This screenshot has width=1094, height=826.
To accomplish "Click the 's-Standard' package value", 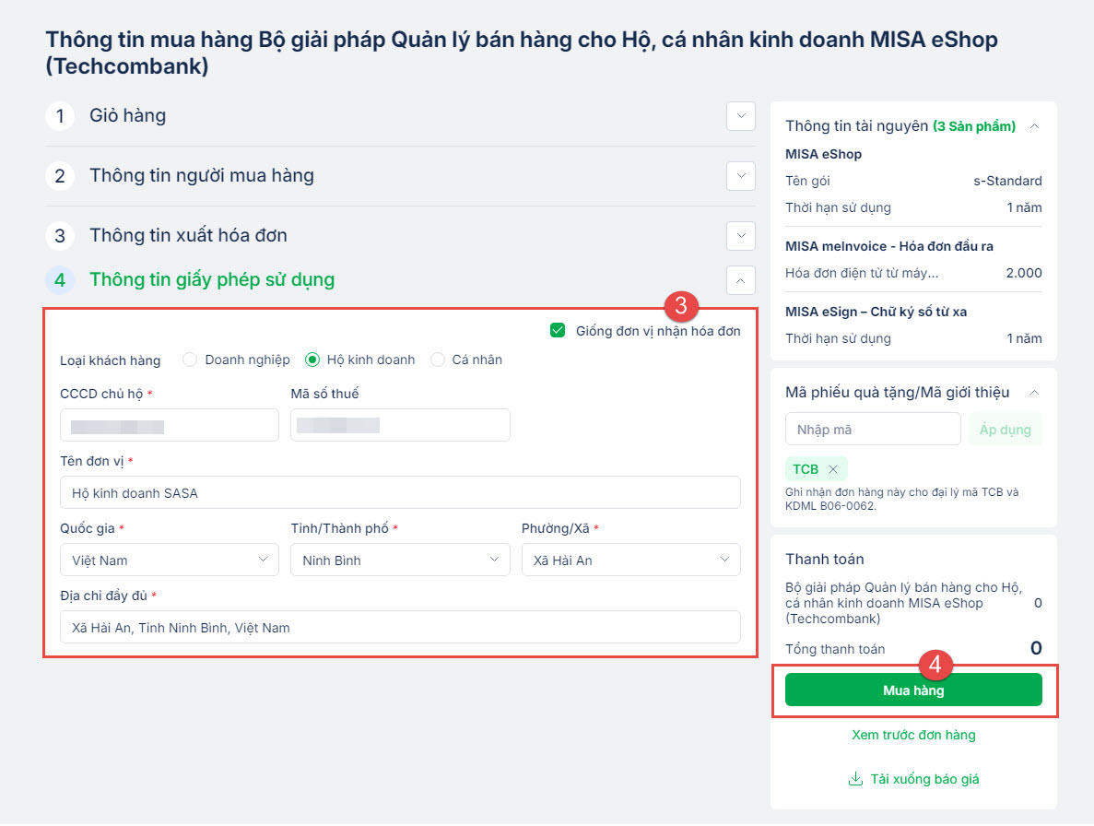I will pos(1007,182).
